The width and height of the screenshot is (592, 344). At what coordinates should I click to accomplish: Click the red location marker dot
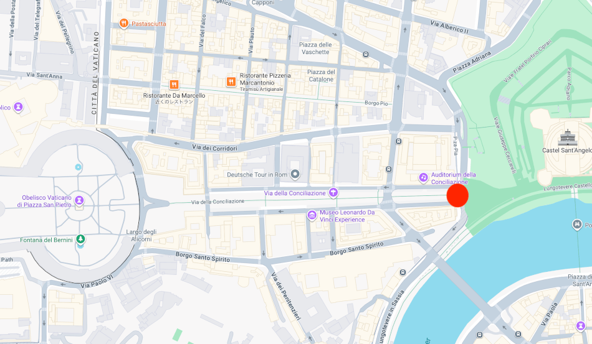457,195
